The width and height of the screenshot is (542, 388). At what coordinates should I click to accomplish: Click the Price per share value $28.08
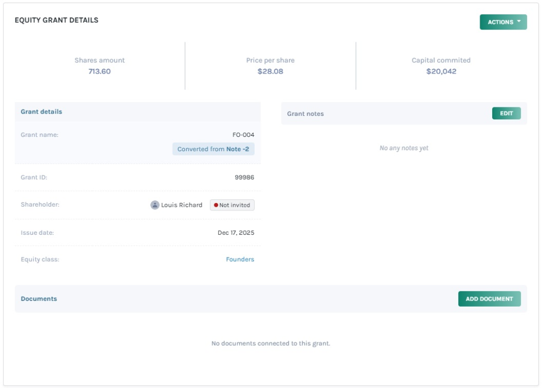point(270,71)
